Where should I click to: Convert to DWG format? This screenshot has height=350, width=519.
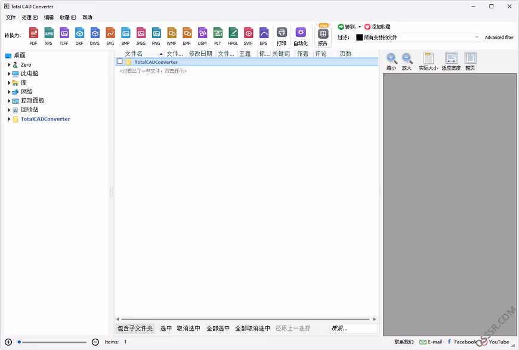(x=95, y=36)
